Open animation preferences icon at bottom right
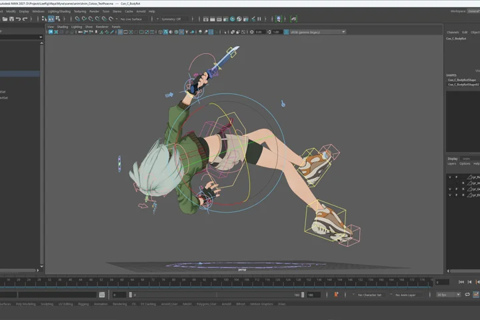Screen dimensions: 480x320 (476, 295)
